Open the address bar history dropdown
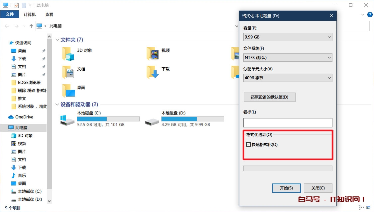 coord(236,26)
